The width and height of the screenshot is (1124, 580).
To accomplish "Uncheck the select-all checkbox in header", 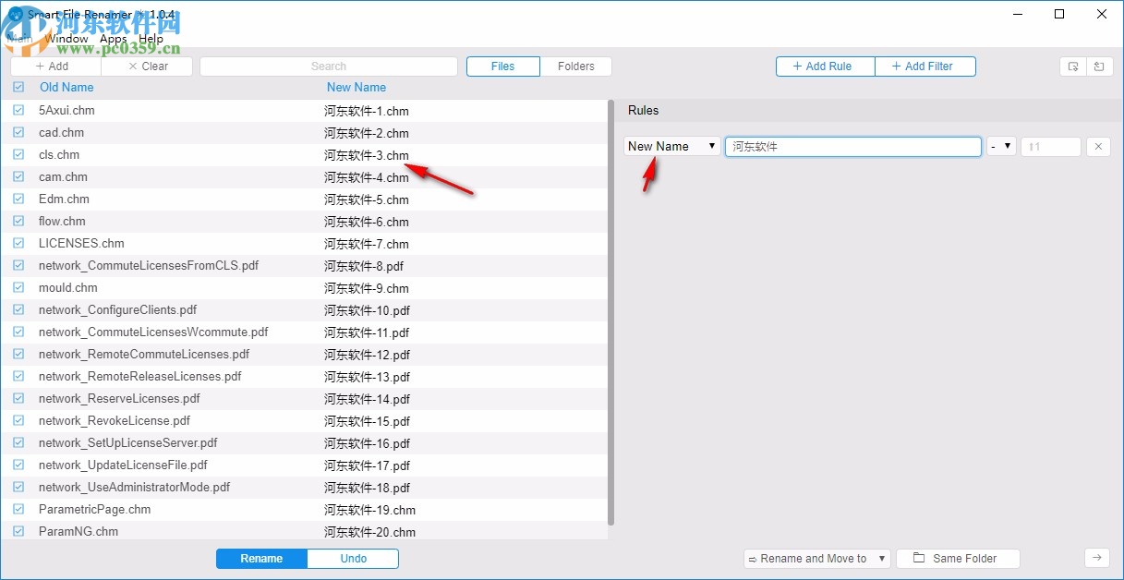I will [18, 86].
